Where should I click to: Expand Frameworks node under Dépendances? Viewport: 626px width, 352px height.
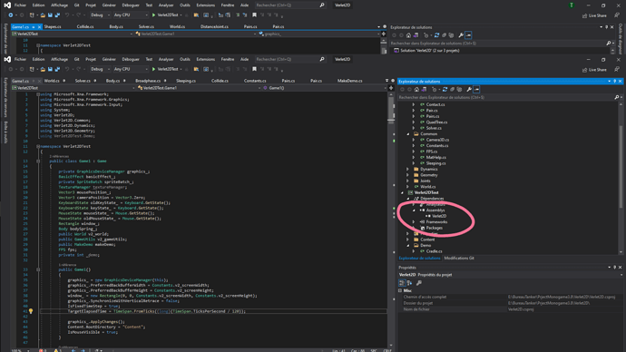(x=414, y=222)
